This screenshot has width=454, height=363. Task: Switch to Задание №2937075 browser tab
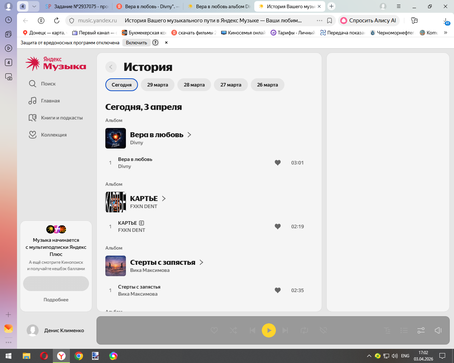(77, 6)
